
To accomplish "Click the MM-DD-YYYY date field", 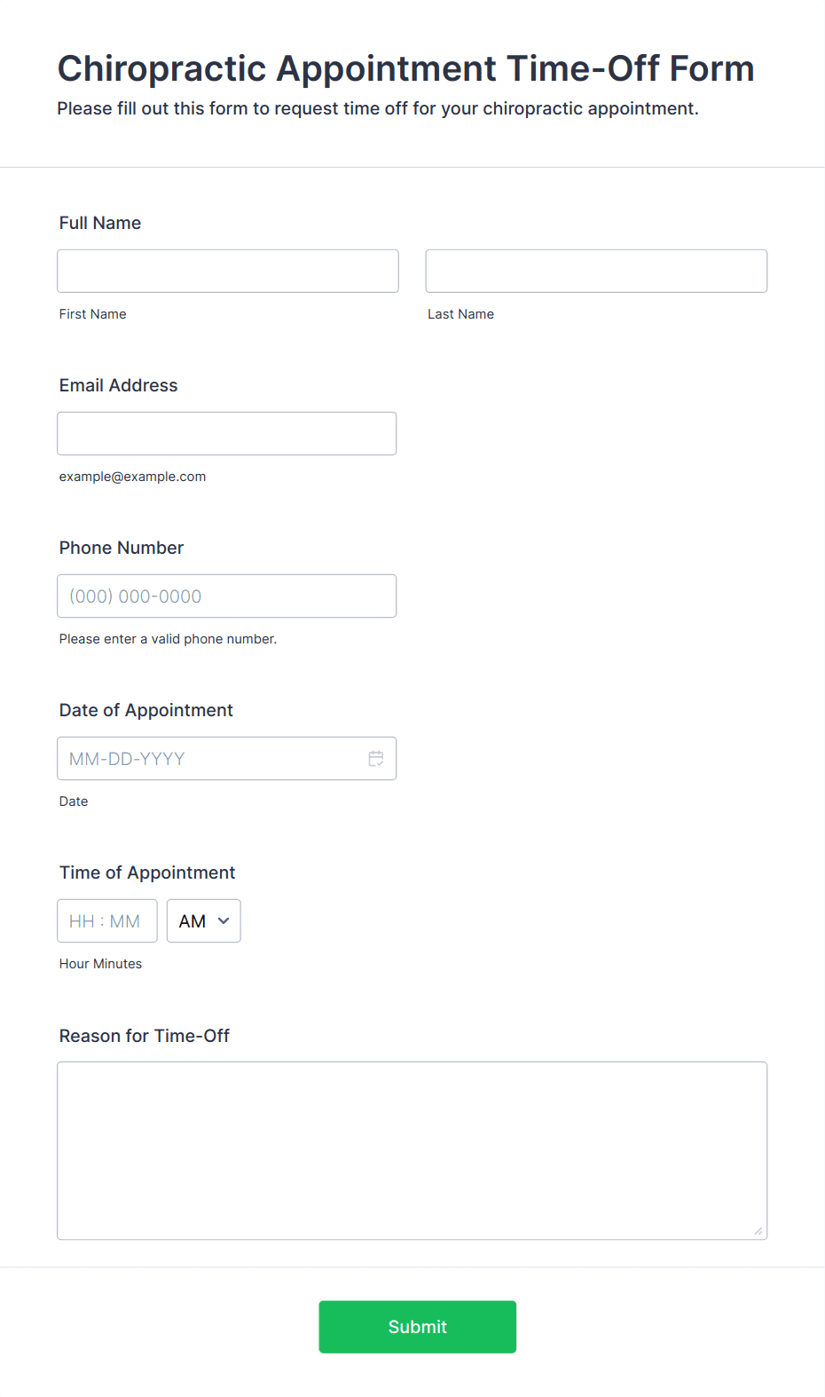I will point(227,758).
